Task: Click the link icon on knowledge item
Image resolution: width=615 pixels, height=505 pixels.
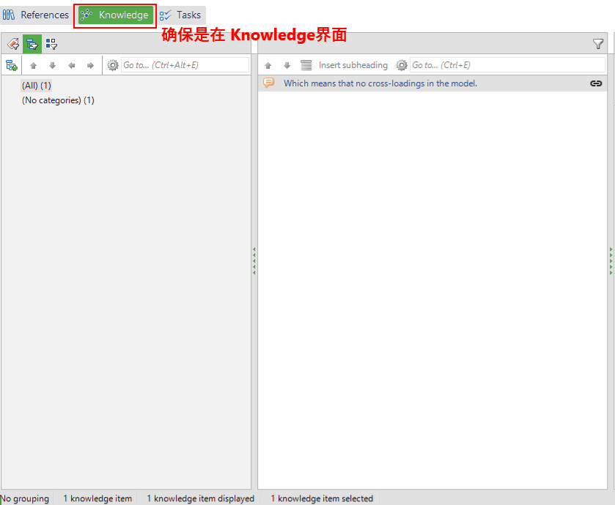Action: pos(596,83)
